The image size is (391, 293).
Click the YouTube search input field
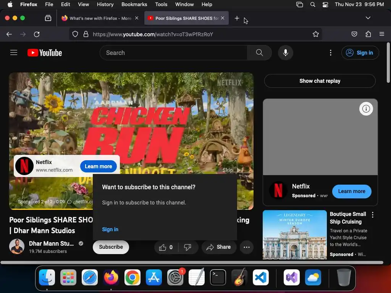click(x=174, y=53)
